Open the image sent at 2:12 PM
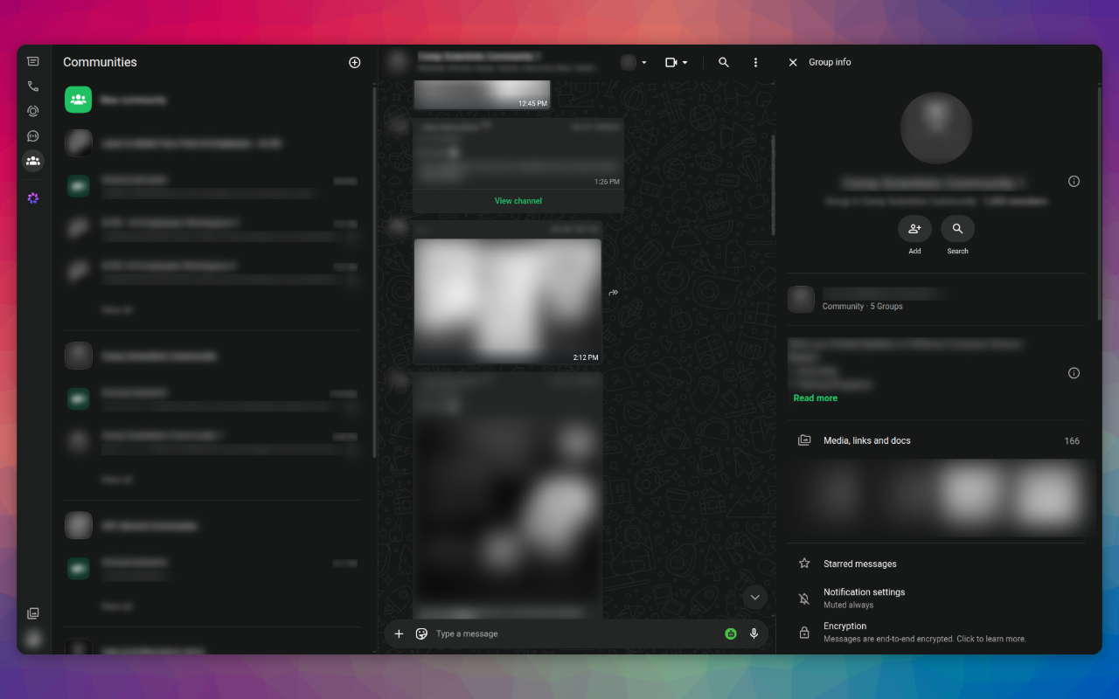Image resolution: width=1119 pixels, height=699 pixels. (507, 301)
